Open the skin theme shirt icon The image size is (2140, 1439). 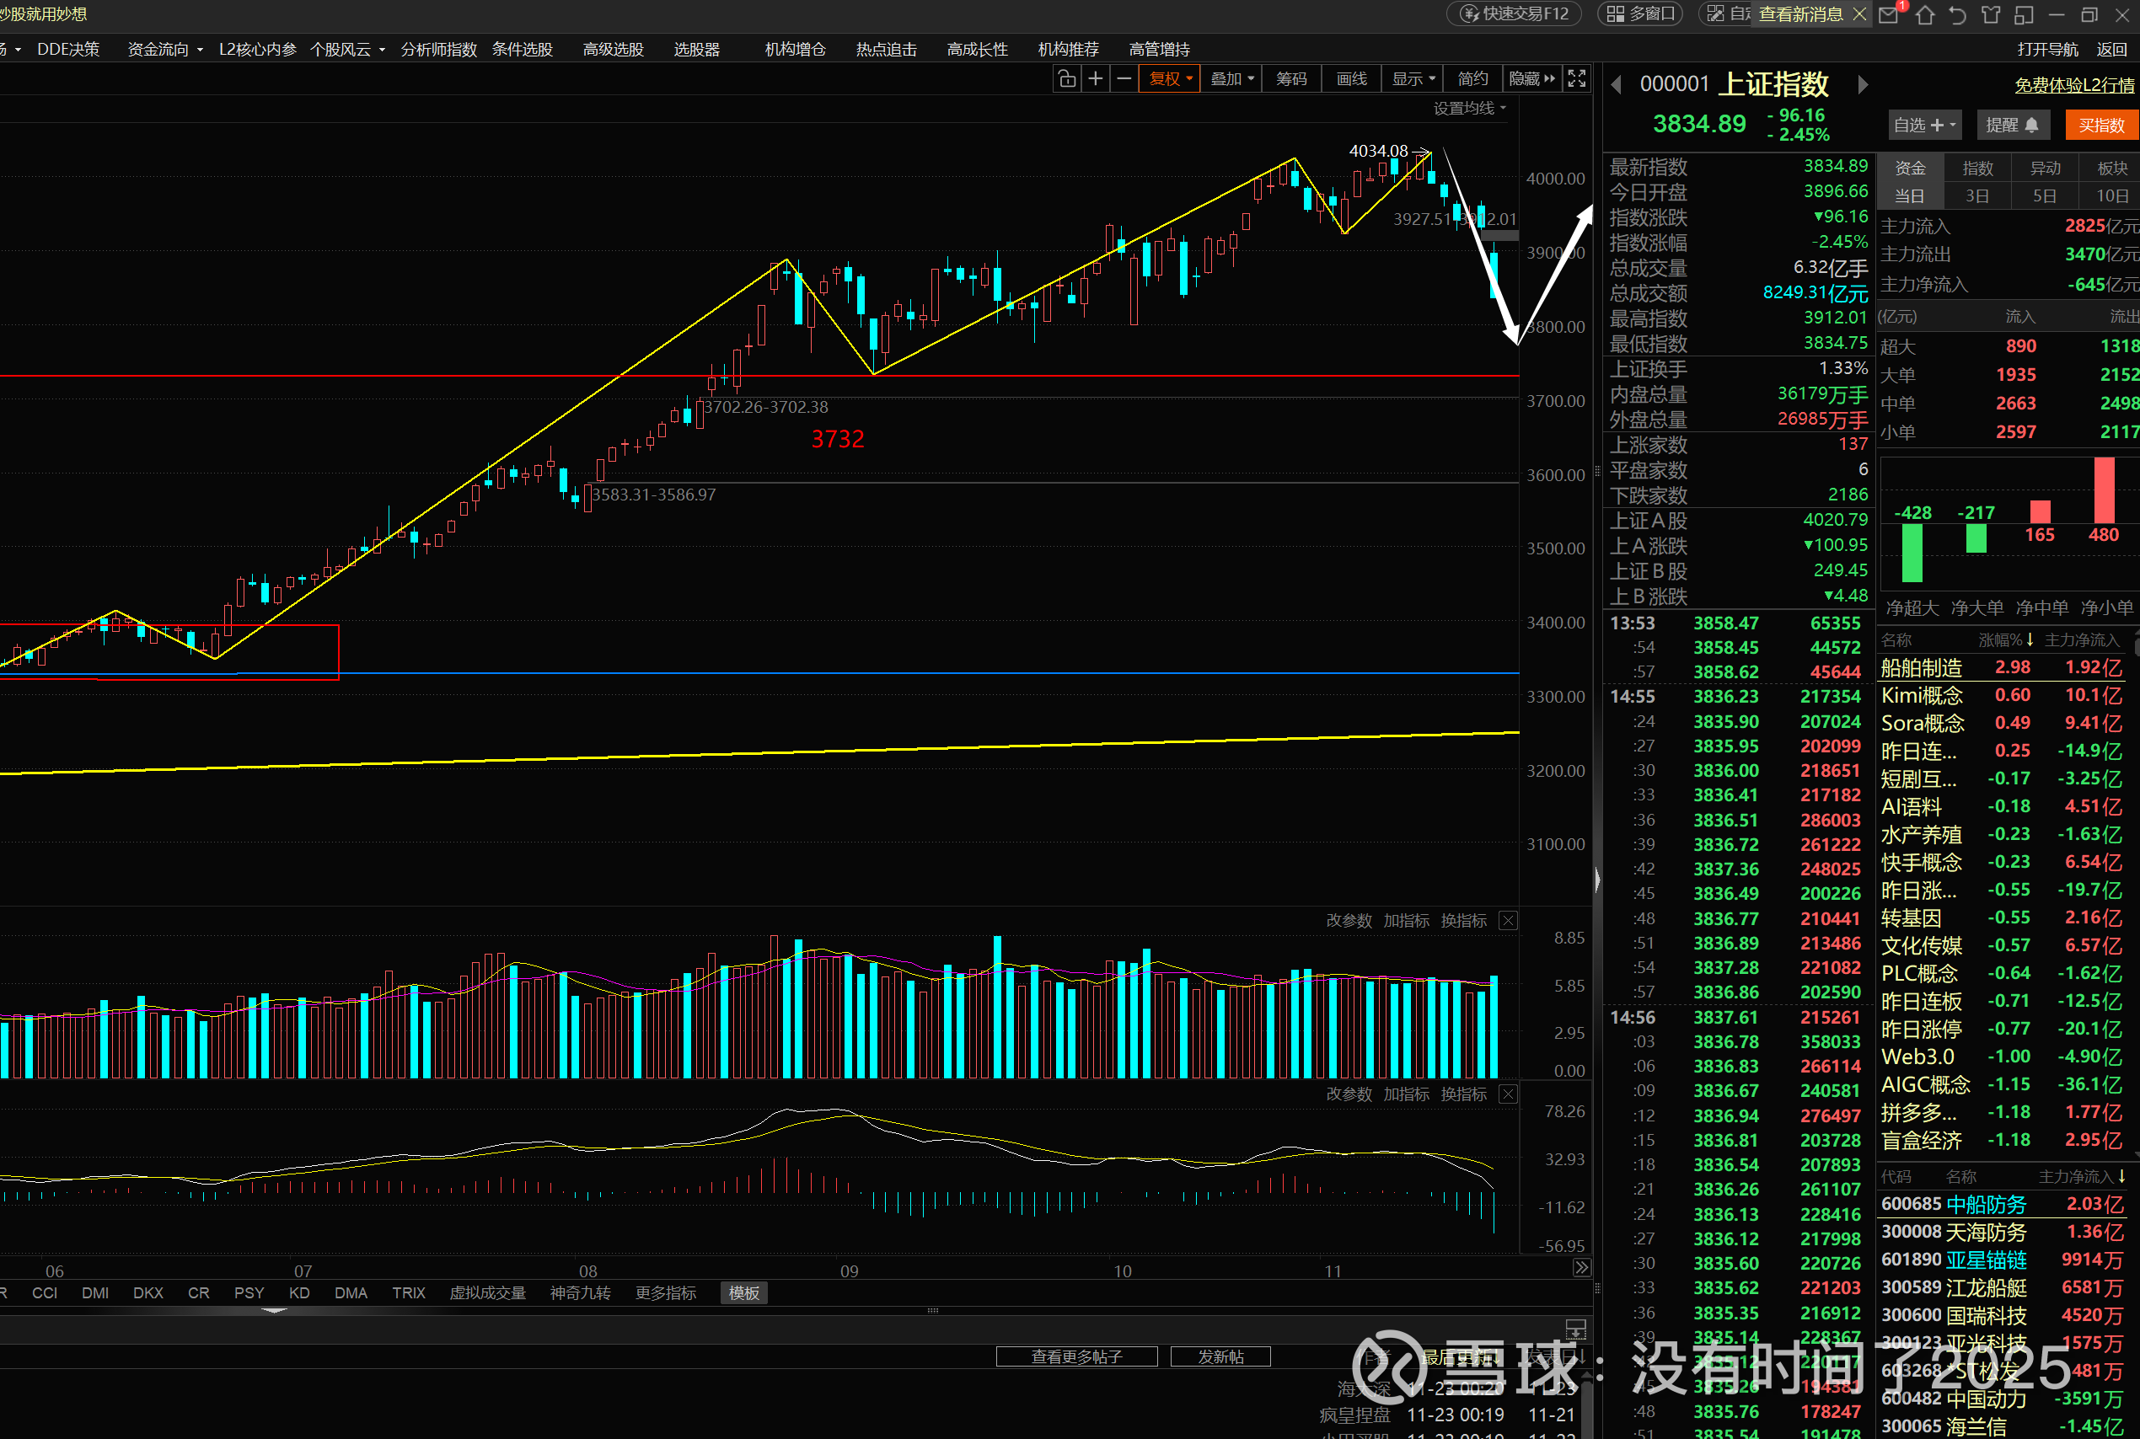[x=1990, y=14]
